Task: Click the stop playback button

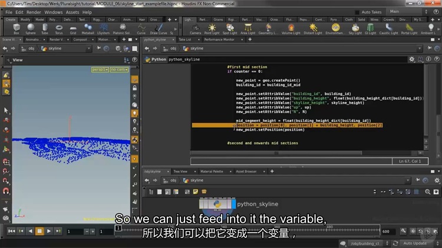Action: [x=39, y=231]
